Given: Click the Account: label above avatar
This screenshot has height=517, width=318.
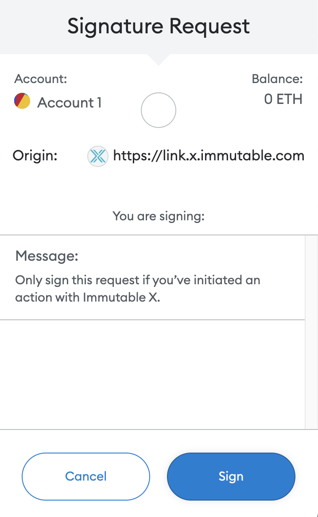Looking at the screenshot, I should click(x=40, y=79).
